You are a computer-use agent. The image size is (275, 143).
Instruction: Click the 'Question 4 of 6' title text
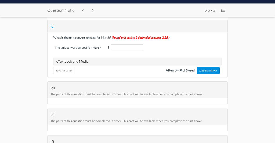(x=61, y=10)
